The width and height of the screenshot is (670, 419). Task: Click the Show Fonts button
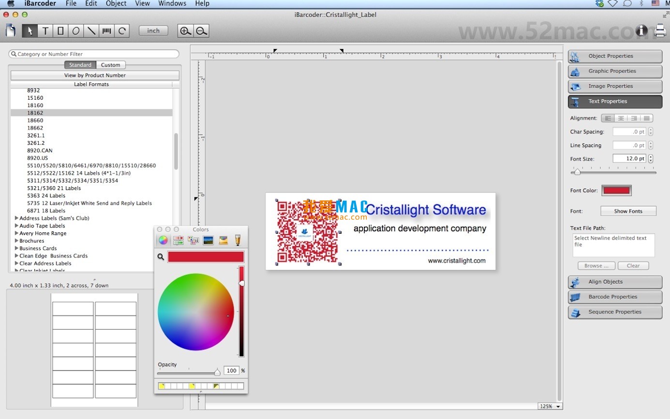(628, 211)
